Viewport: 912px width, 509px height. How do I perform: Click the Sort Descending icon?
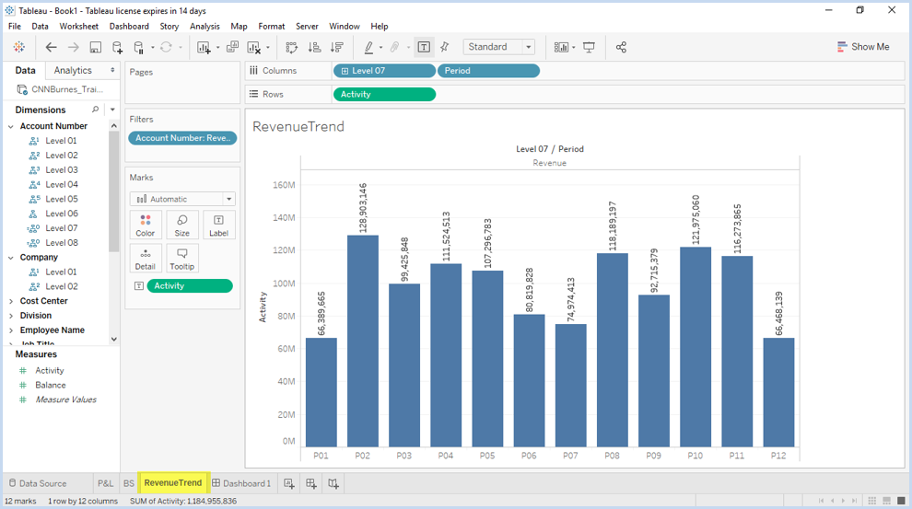coord(337,47)
